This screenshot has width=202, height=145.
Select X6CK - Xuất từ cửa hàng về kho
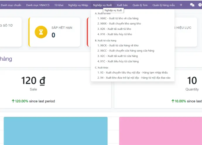[x=118, y=46]
